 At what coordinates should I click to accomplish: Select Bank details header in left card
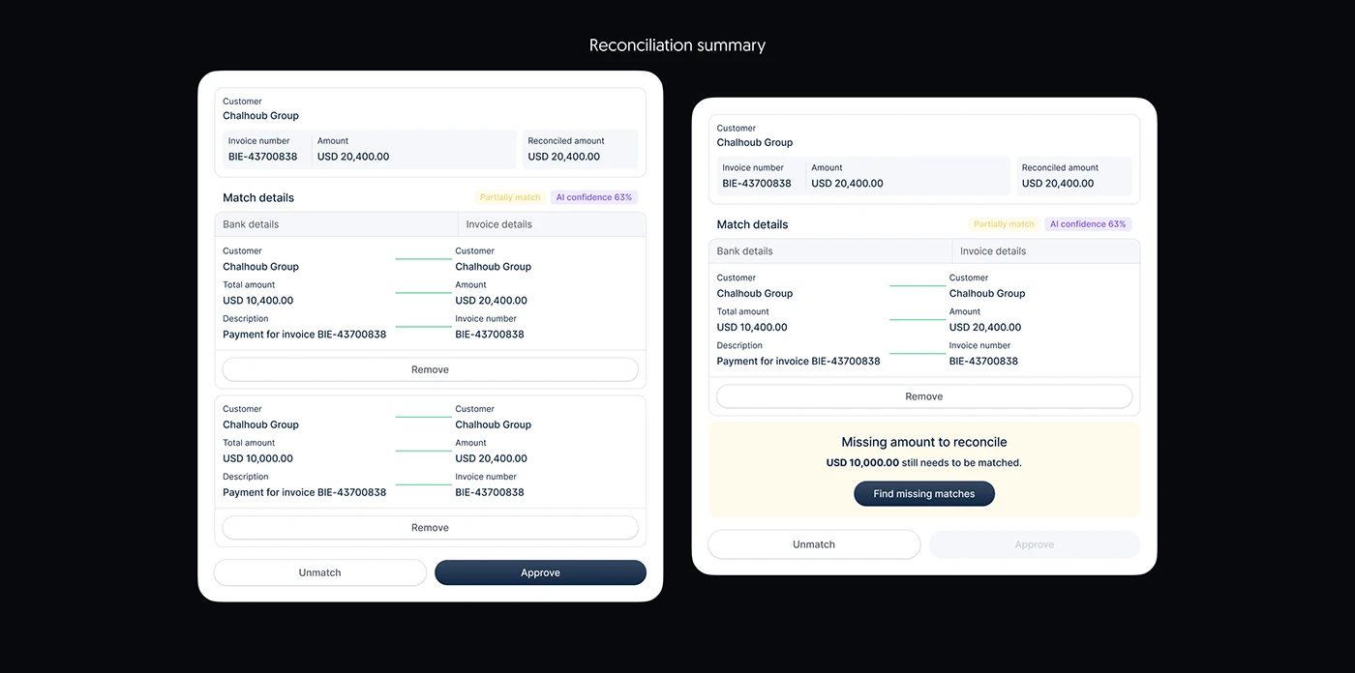[x=337, y=224]
